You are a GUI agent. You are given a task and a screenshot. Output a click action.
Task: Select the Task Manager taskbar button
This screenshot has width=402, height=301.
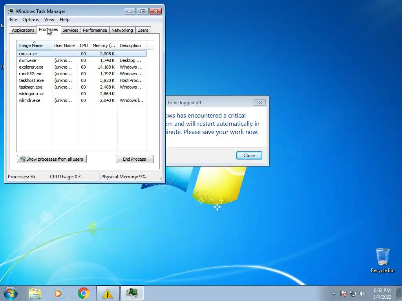132,293
